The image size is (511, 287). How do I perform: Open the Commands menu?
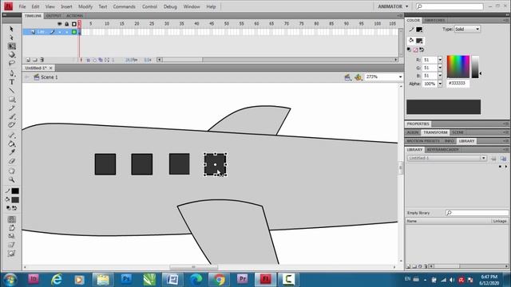coord(125,6)
